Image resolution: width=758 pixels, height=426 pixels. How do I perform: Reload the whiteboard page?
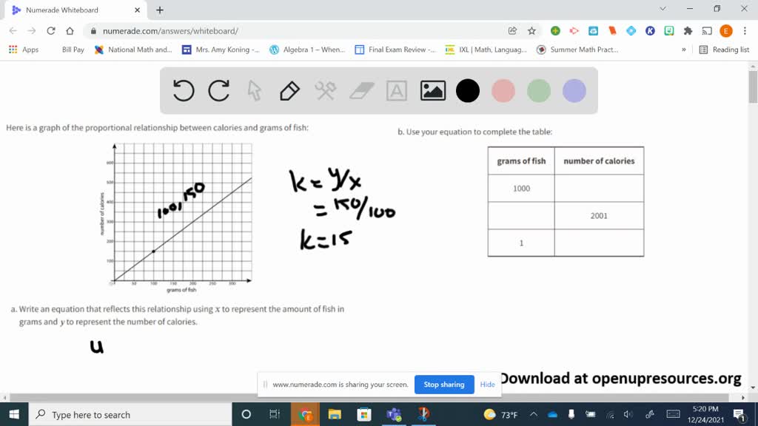point(50,32)
